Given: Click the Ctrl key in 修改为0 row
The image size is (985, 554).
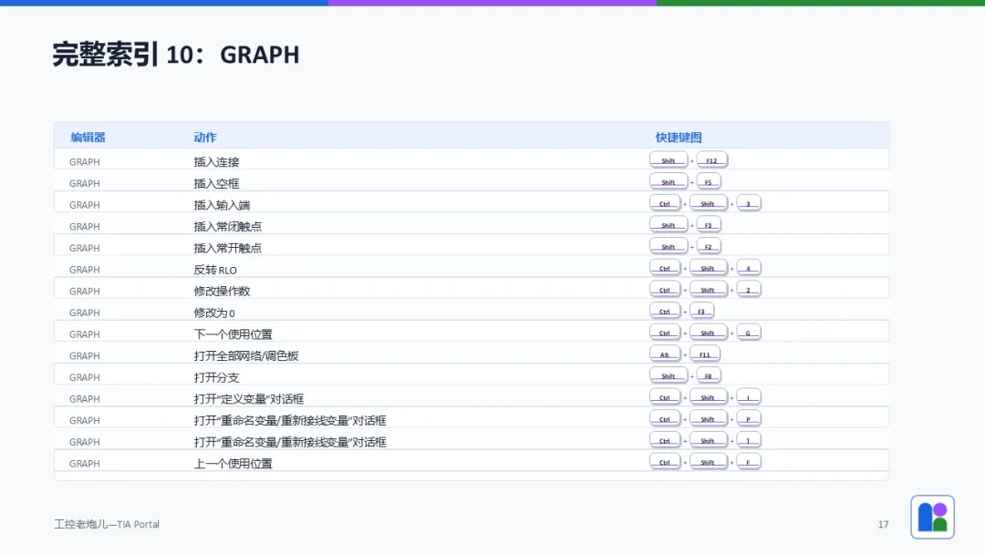Looking at the screenshot, I should pos(665,312).
